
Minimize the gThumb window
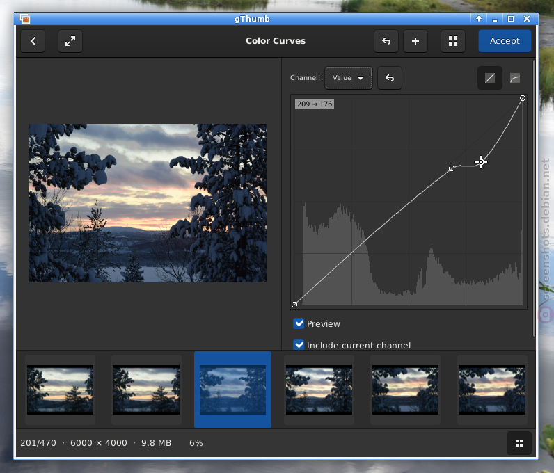tap(495, 19)
